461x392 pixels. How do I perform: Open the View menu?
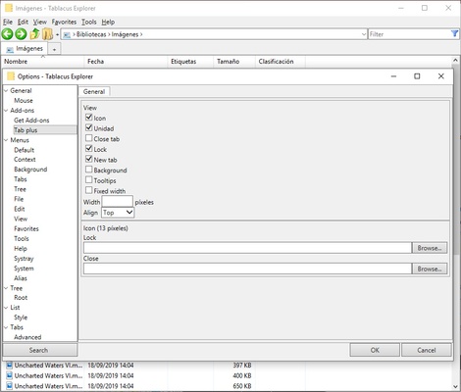point(39,22)
